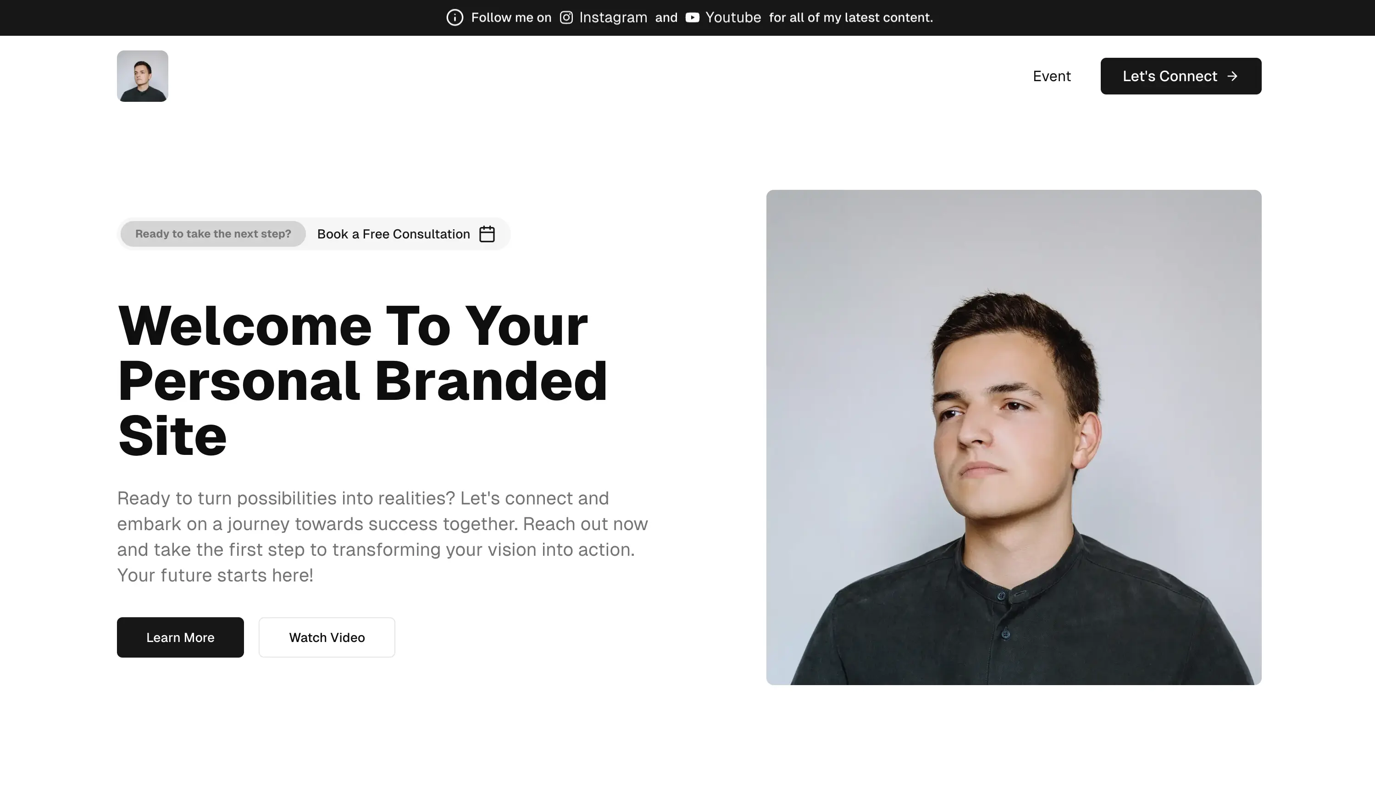Click the Watch Video button
The width and height of the screenshot is (1375, 797).
(327, 637)
